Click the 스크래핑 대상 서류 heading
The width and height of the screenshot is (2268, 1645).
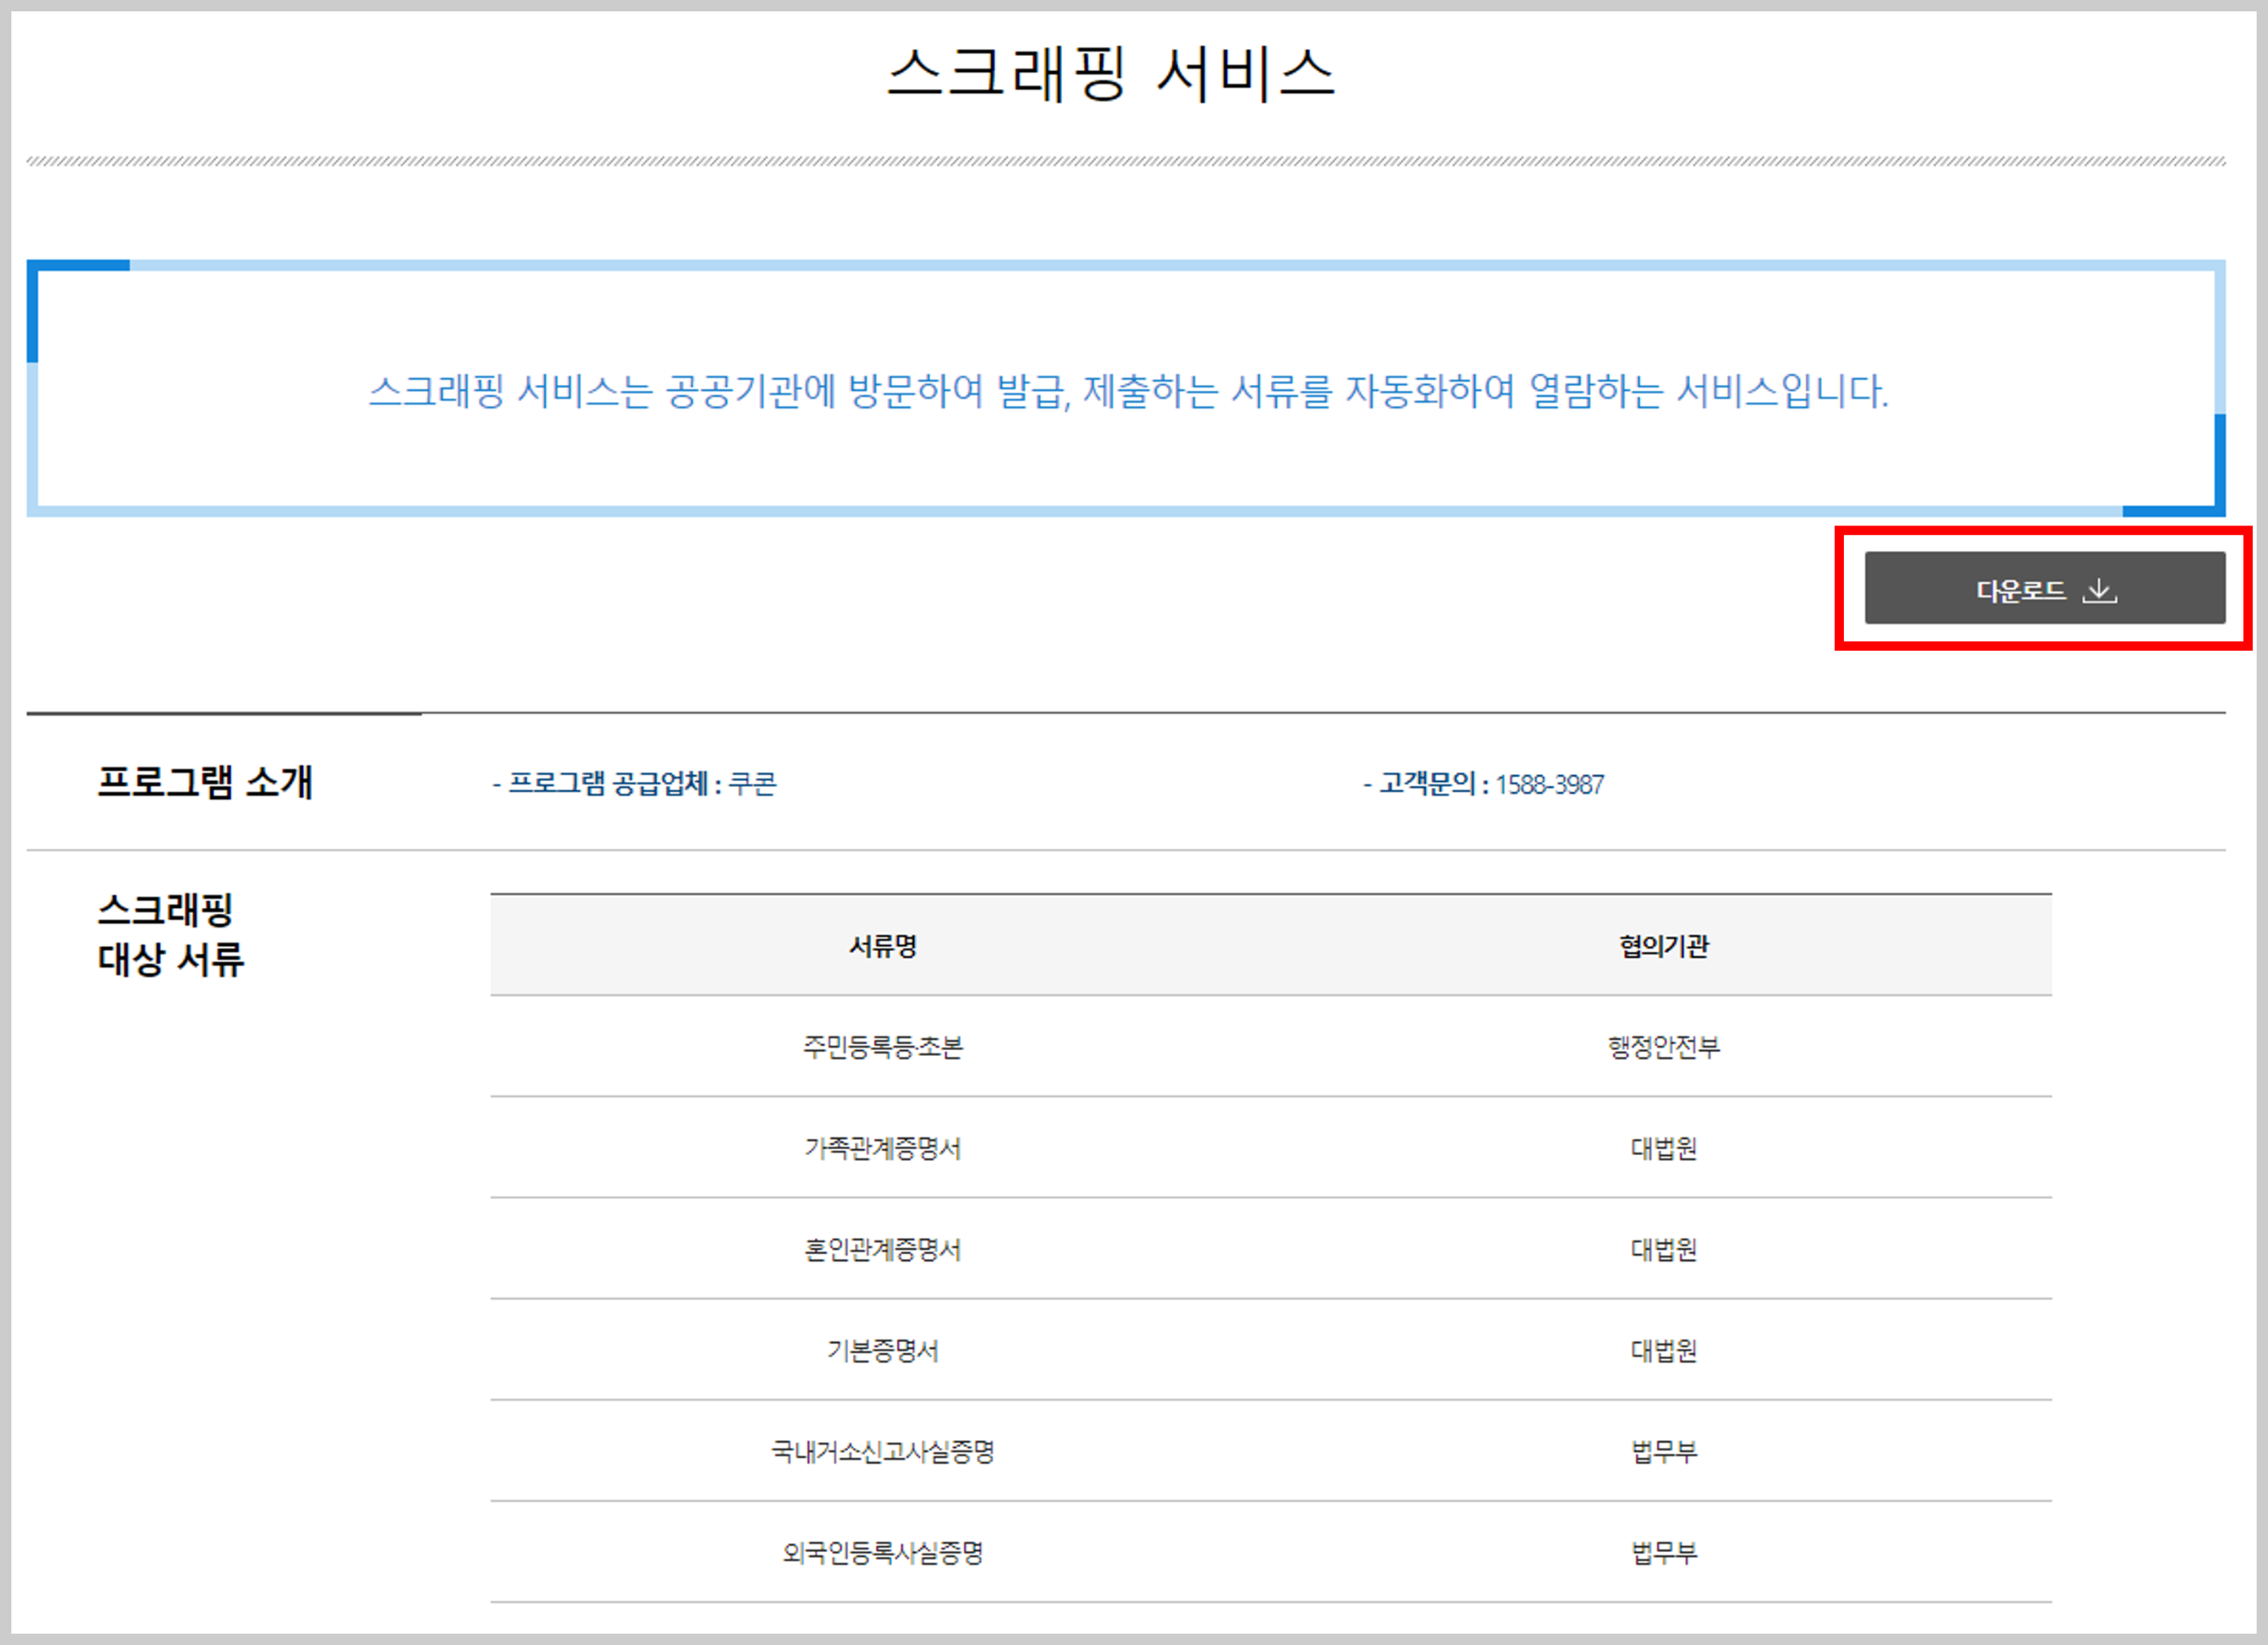pyautogui.click(x=170, y=934)
